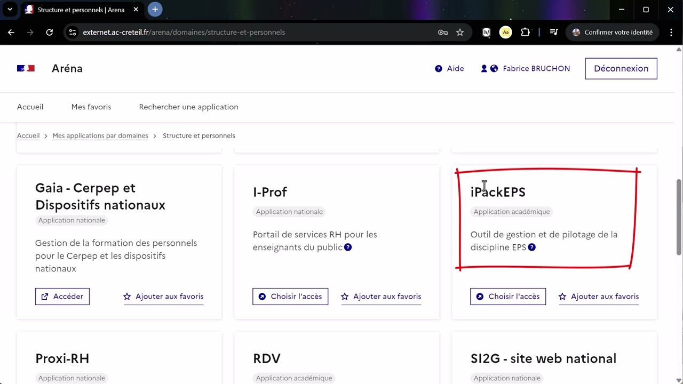The width and height of the screenshot is (683, 384).
Task: Click the password key icon in the address bar
Action: pyautogui.click(x=443, y=32)
